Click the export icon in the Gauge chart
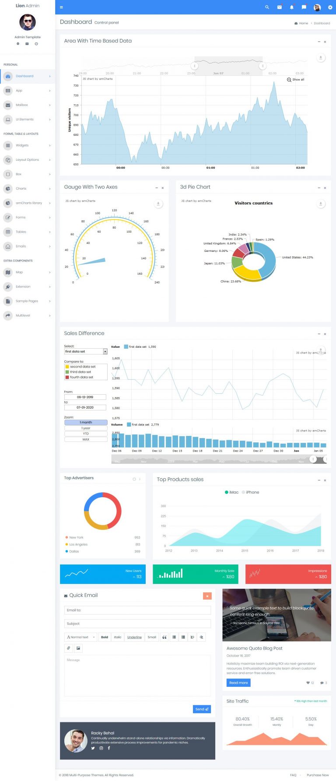 tap(158, 204)
